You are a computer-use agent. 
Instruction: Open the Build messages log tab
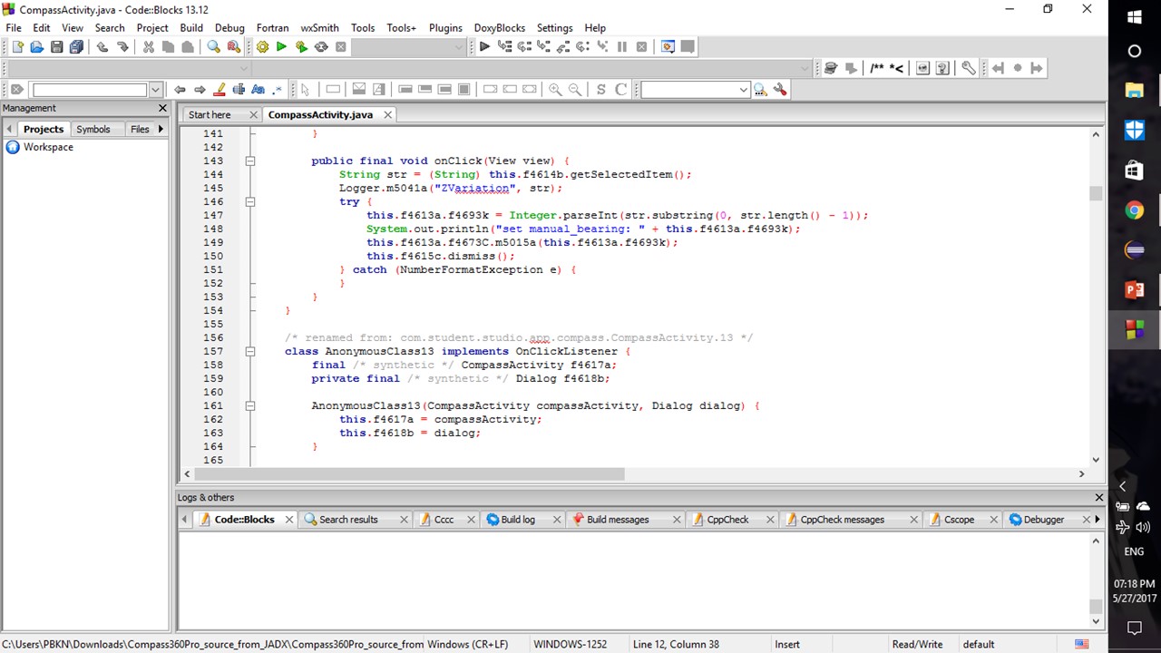[617, 520]
